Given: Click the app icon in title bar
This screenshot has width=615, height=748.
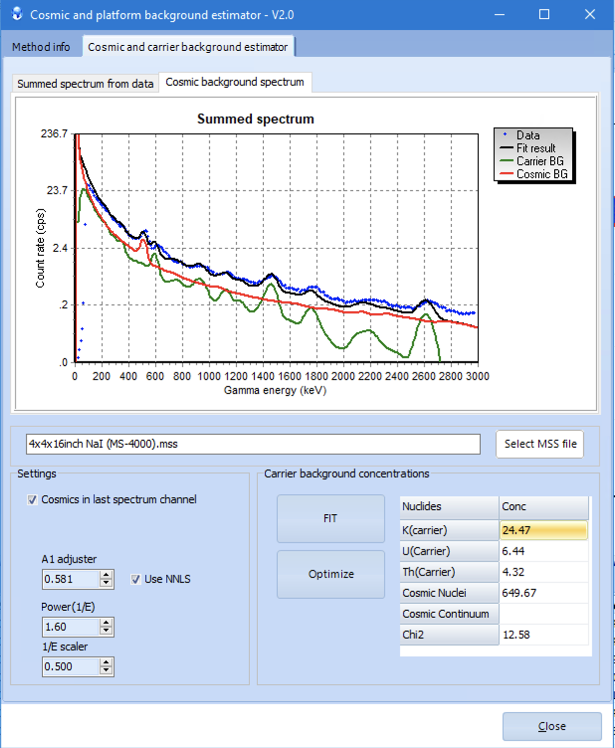Looking at the screenshot, I should coord(17,14).
